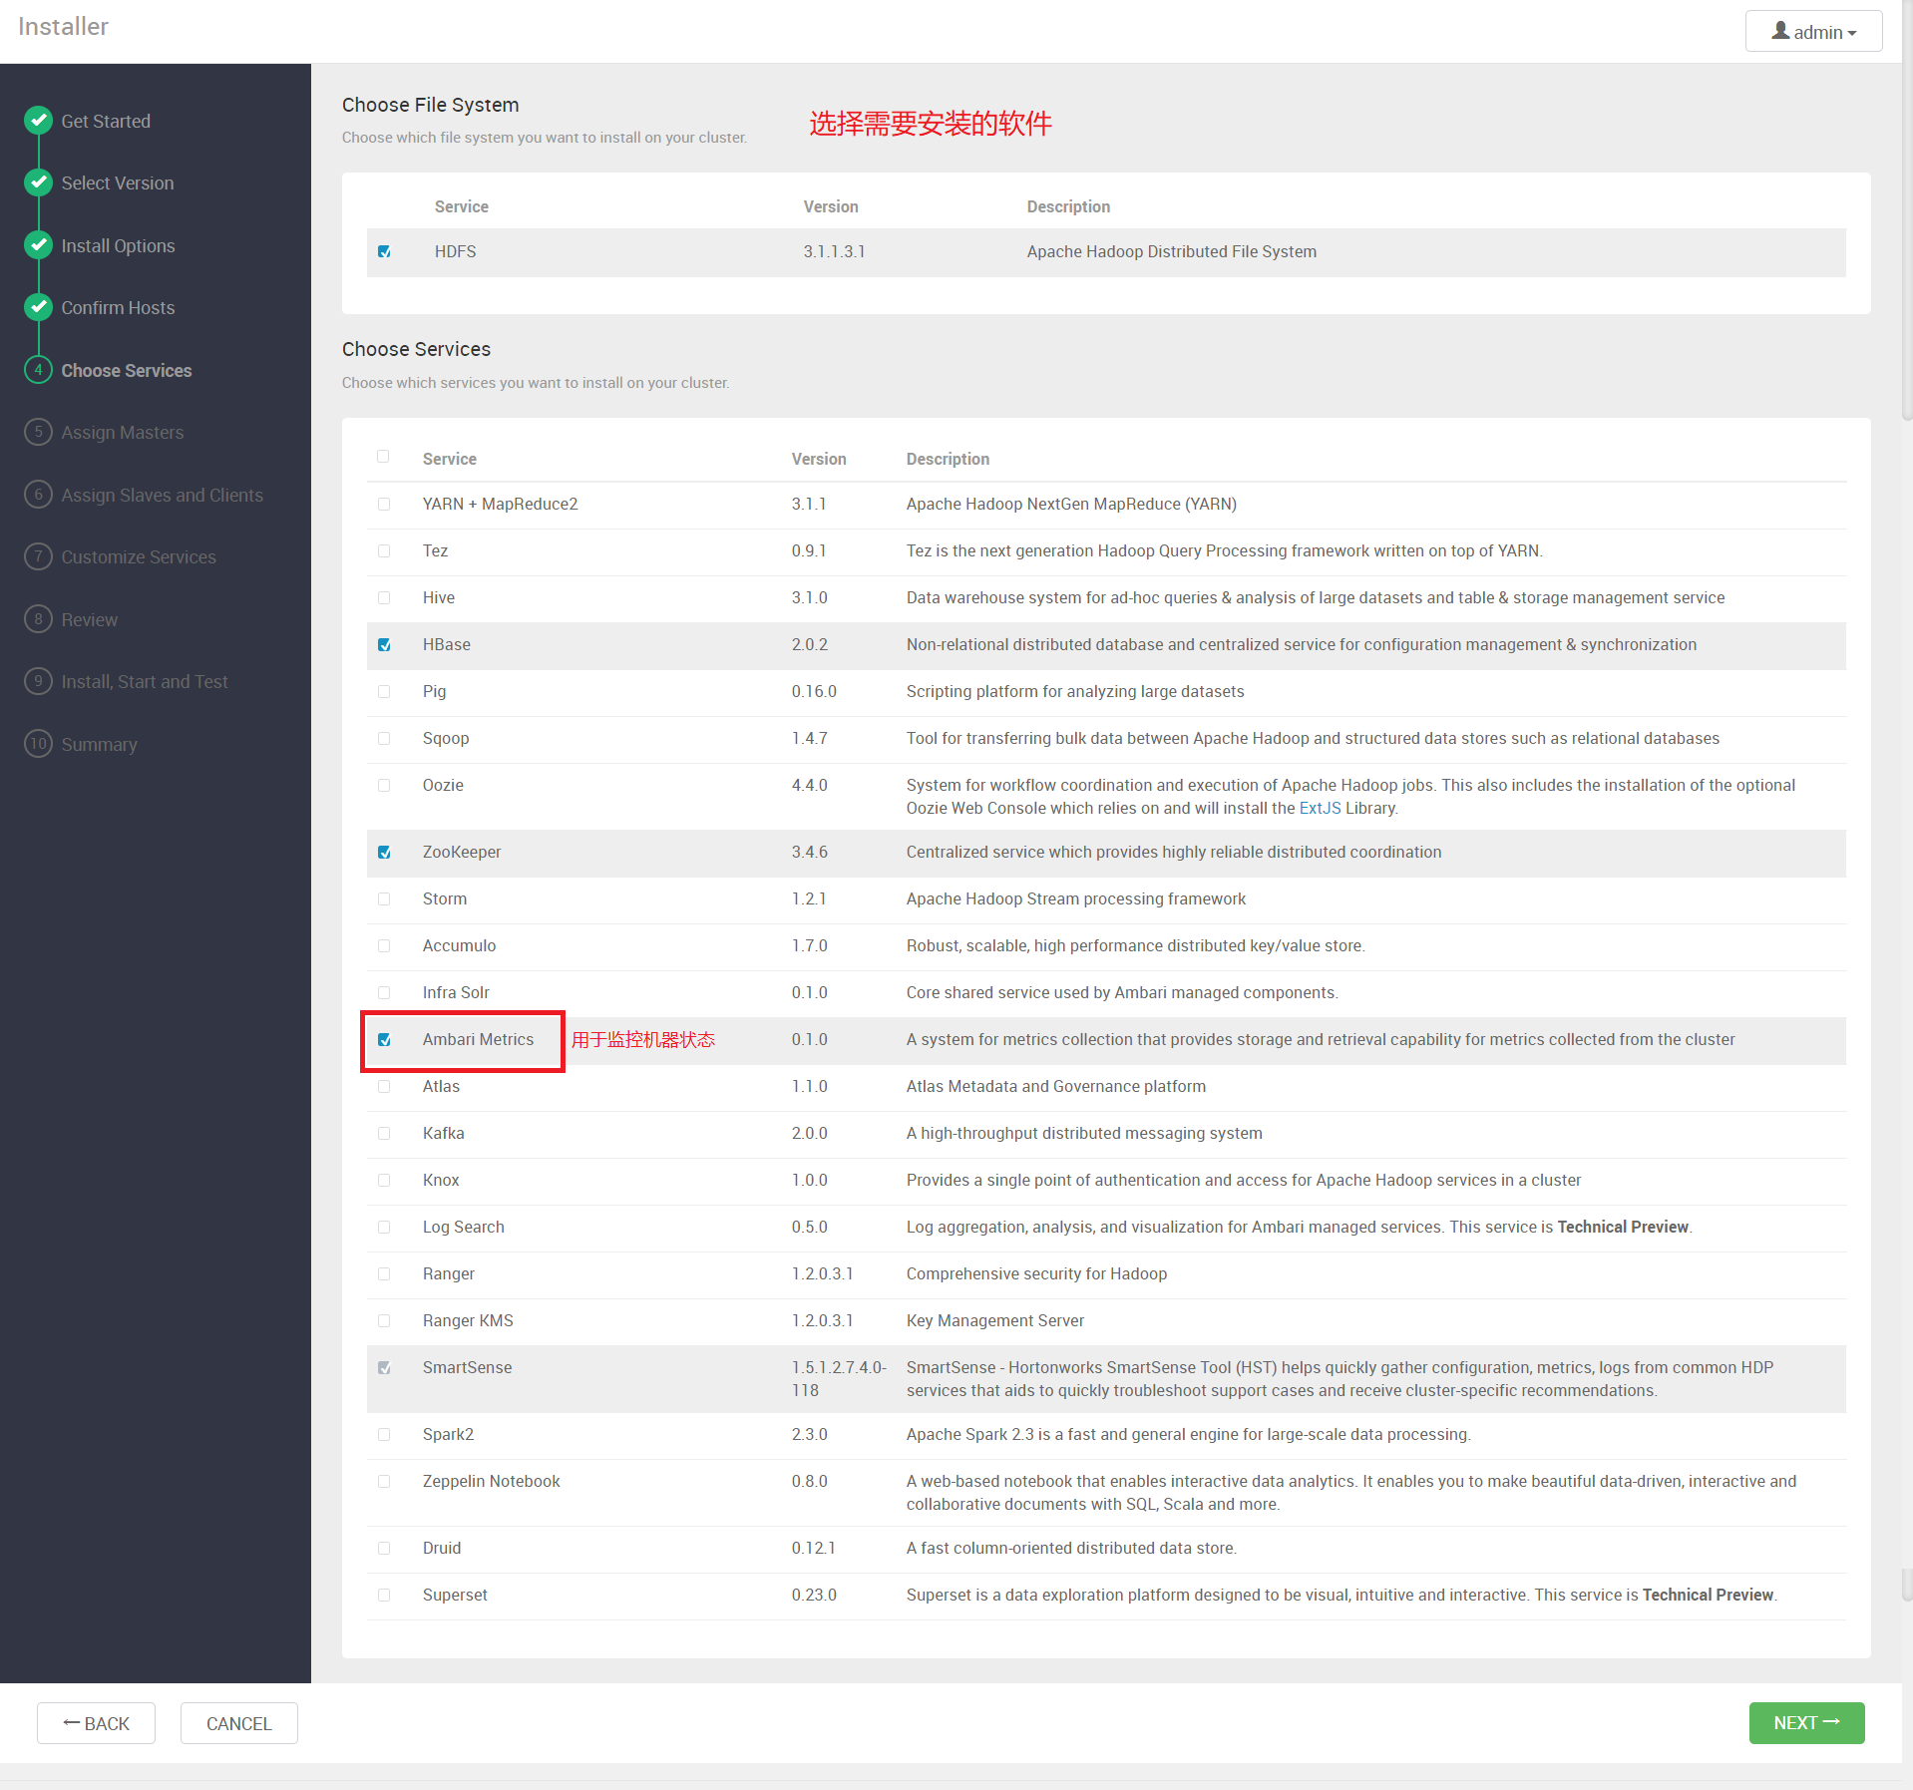This screenshot has height=1790, width=1913.
Task: Go to the Get Started step
Action: click(106, 121)
